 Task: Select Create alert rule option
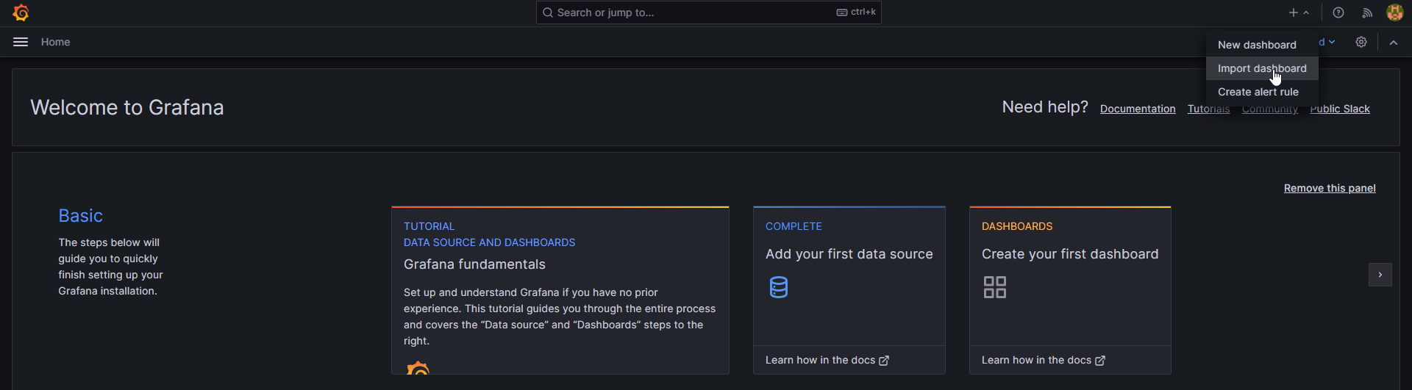click(1258, 92)
